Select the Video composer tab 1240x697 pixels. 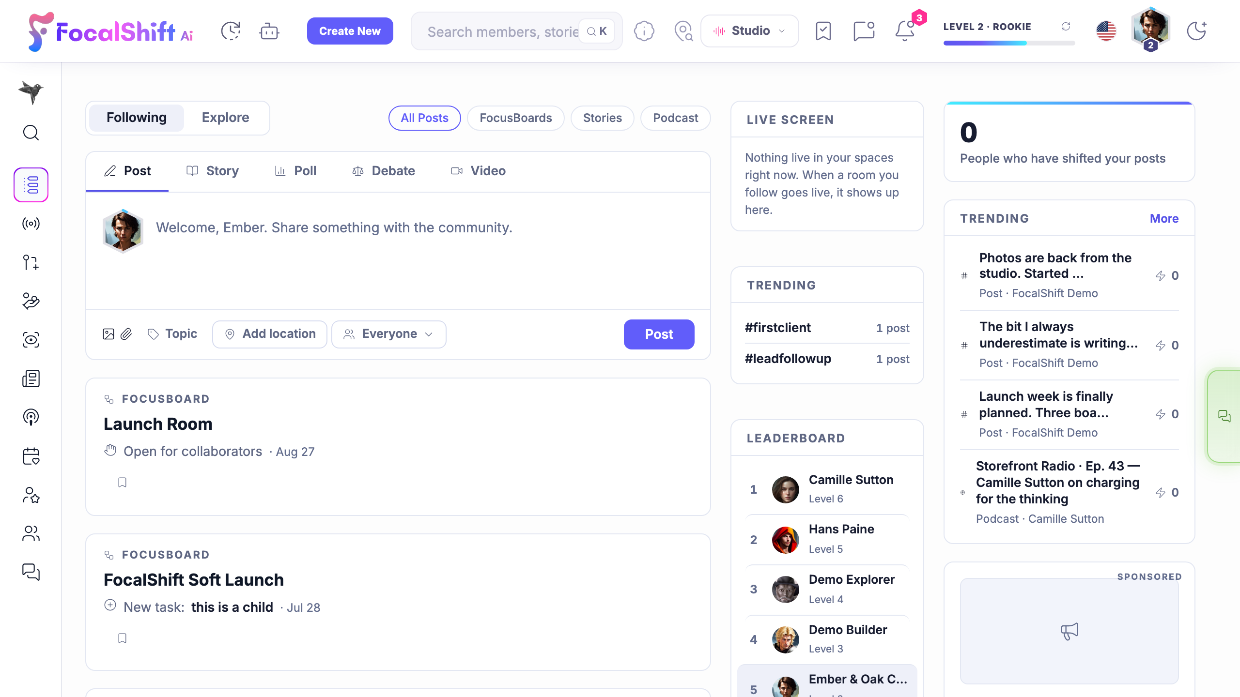(478, 171)
